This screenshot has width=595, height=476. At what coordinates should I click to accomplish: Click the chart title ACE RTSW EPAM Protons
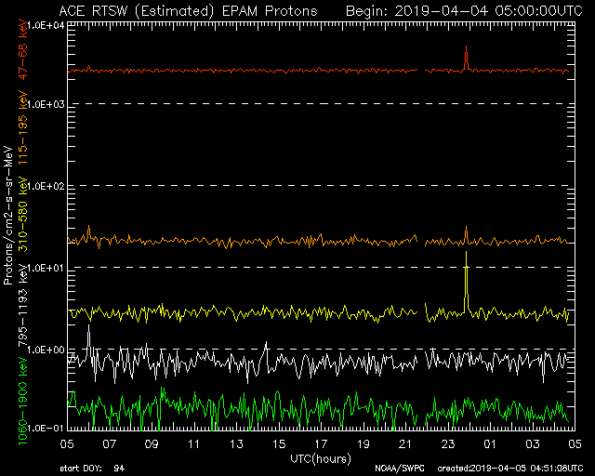[187, 10]
